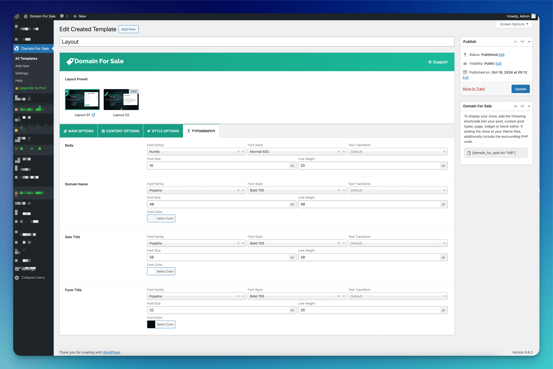
Task: Open Settings under Domain For Sale menu
Action: click(22, 73)
